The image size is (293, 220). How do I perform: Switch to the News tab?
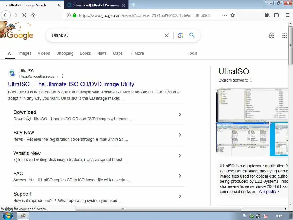pos(102,53)
